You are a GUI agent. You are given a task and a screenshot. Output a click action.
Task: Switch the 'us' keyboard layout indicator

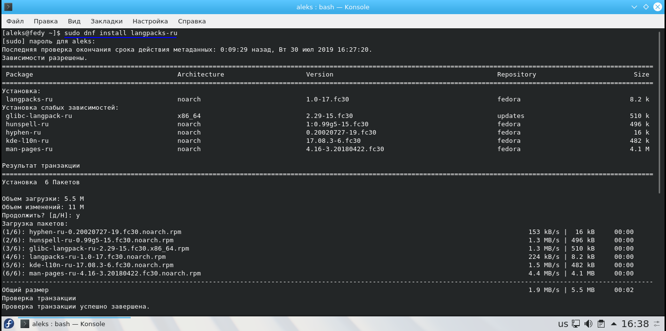tap(563, 324)
